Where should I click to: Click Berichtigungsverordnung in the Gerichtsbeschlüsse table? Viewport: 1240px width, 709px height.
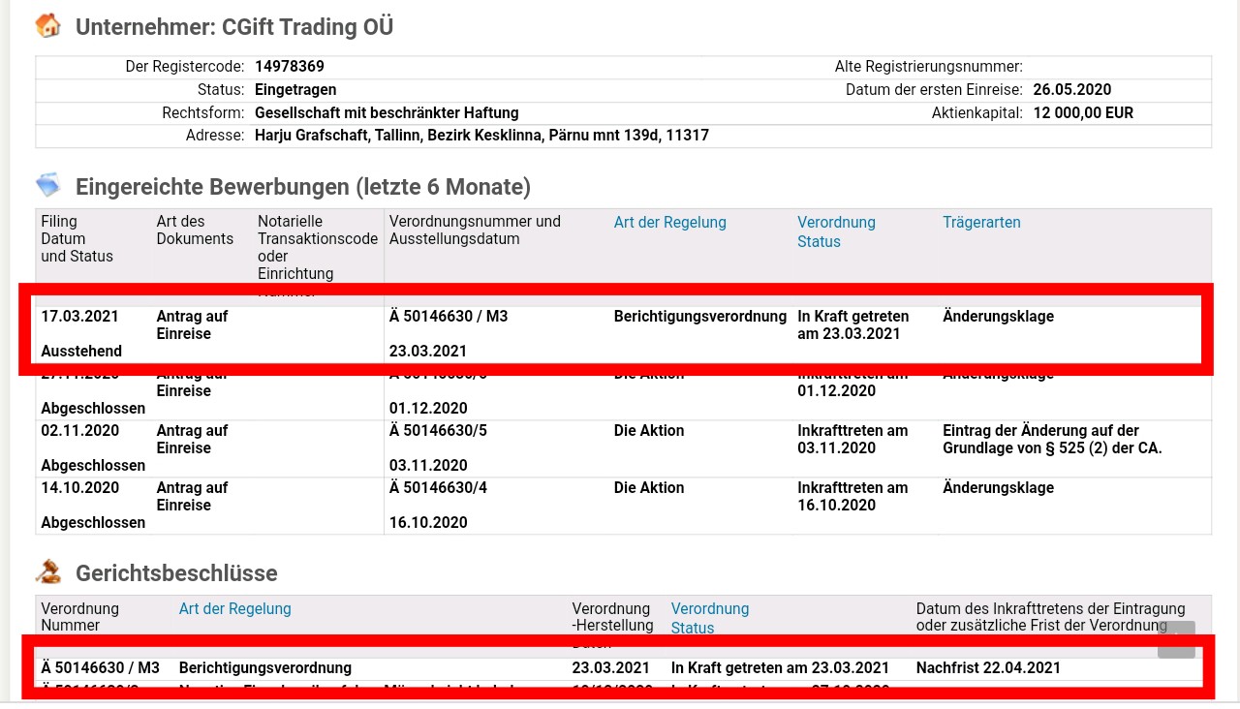265,667
